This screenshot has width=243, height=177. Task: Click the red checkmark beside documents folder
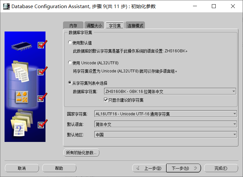[x=43, y=71]
